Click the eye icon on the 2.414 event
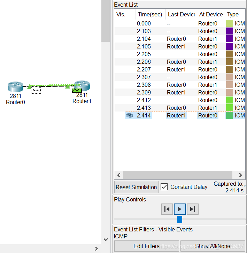 click(x=129, y=115)
